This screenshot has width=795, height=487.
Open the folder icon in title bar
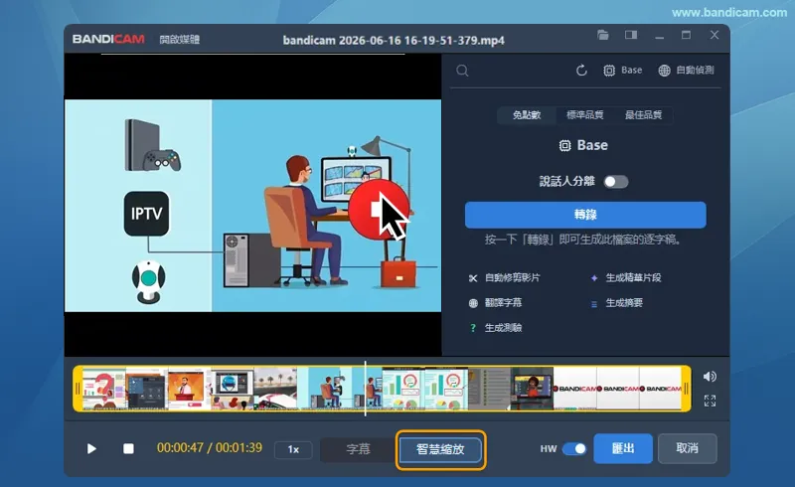[x=603, y=35]
